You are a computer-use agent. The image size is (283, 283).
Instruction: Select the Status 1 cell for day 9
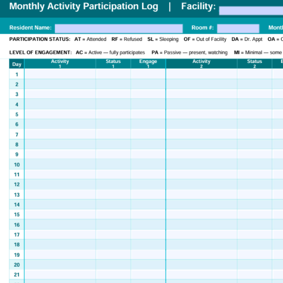tap(113, 154)
